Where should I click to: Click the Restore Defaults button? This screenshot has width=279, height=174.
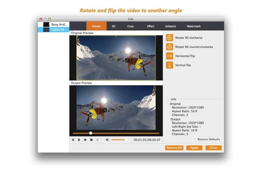[x=209, y=139]
